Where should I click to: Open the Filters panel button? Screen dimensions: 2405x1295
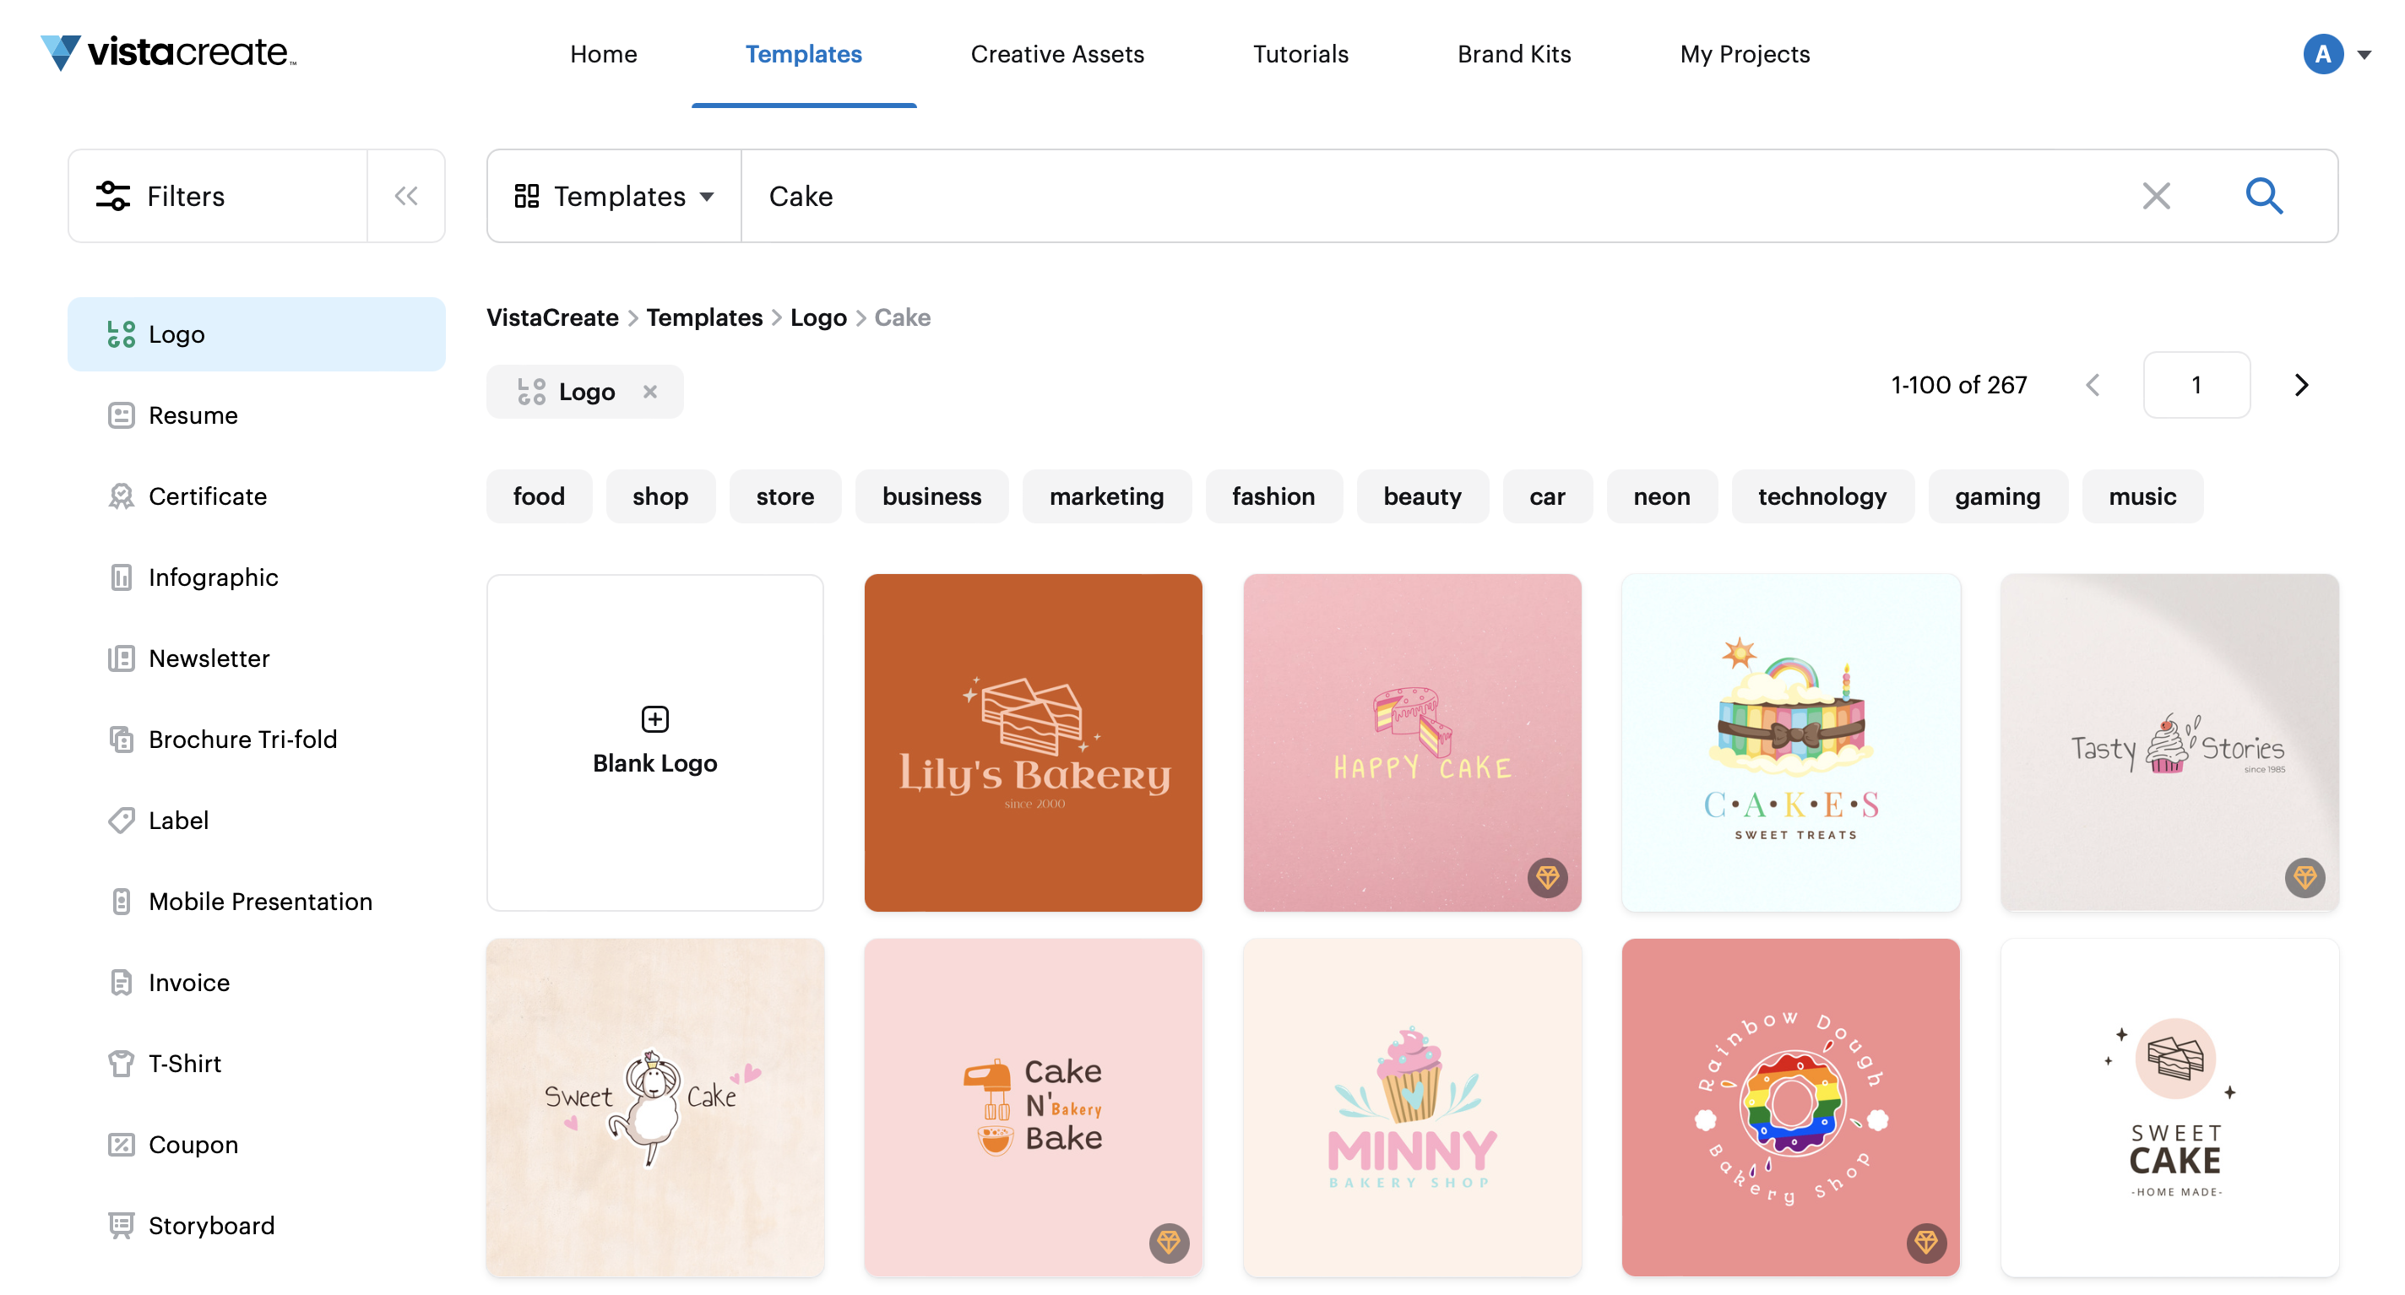tap(218, 196)
